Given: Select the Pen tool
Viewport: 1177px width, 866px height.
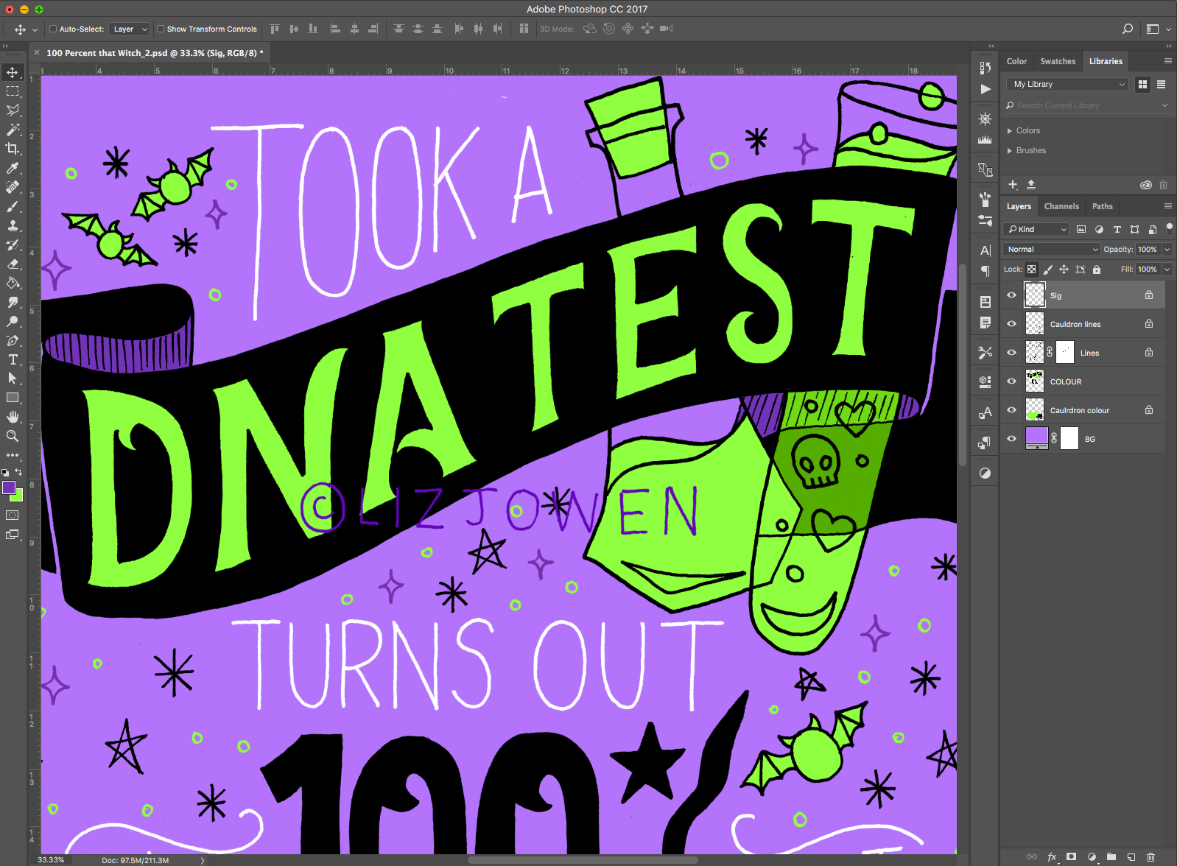Looking at the screenshot, I should pos(13,340).
